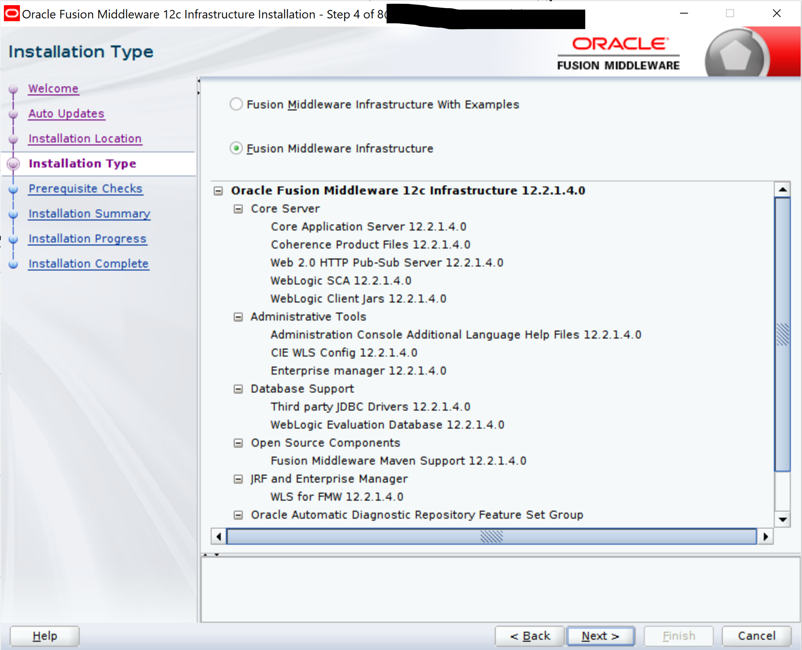Click the Oracle Fusion Middleware pentagon emblem

735,55
